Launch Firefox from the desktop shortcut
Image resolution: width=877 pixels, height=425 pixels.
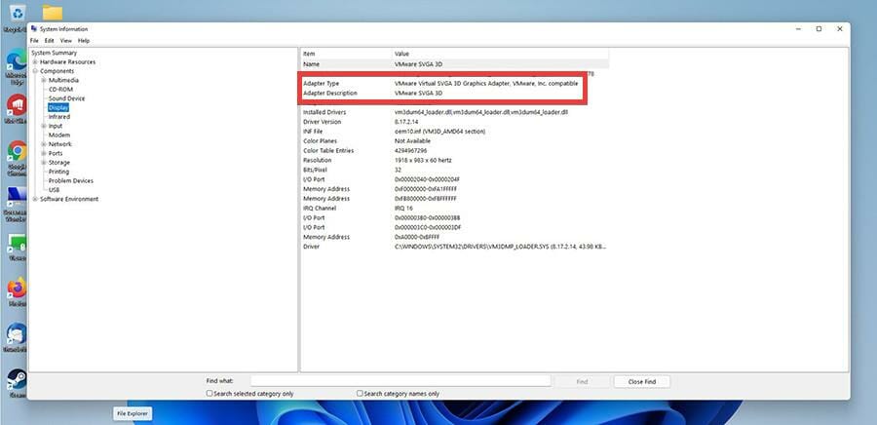(18, 288)
